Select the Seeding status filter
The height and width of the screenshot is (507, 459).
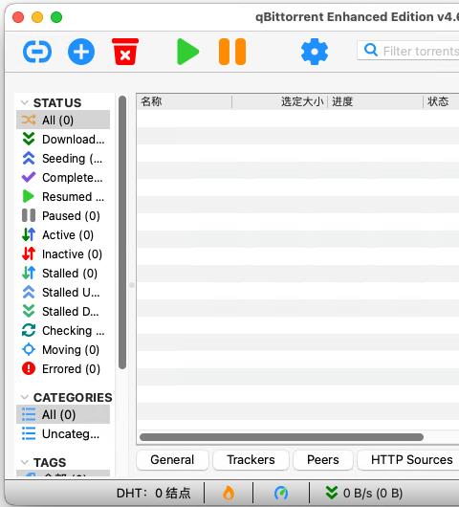(x=63, y=158)
